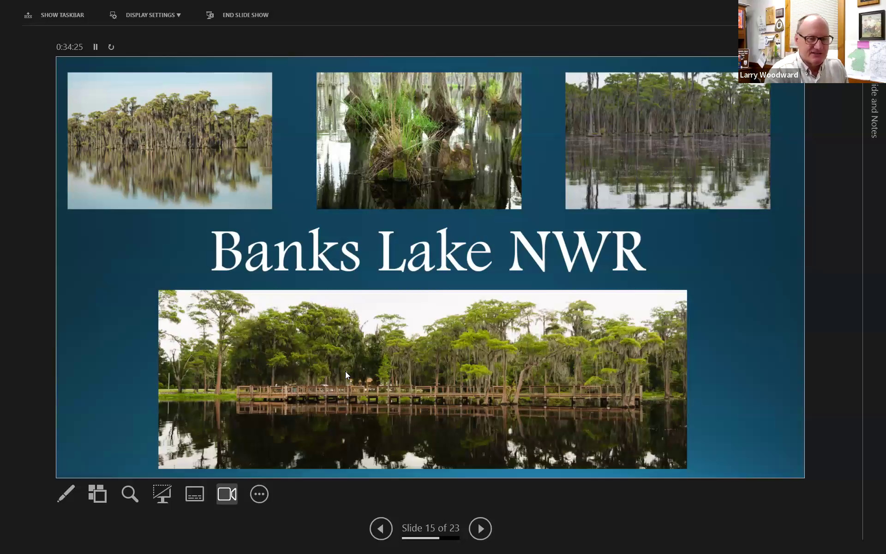The image size is (886, 554).
Task: Open the pen and laser pointer tools
Action: tap(66, 494)
